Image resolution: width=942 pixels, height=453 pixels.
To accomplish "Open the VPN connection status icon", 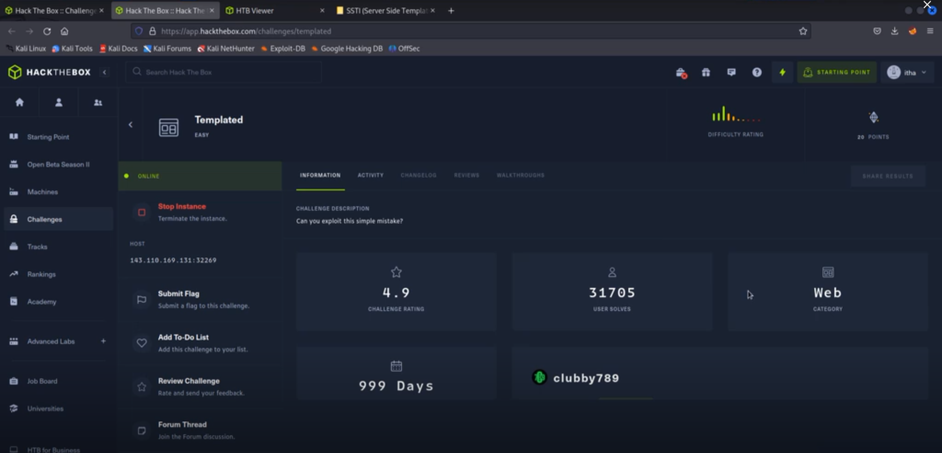I will point(681,73).
